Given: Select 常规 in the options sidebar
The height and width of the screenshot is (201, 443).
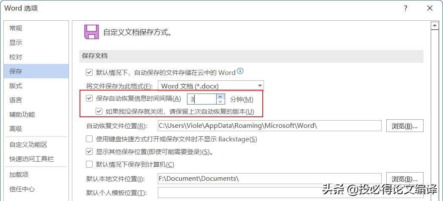Looking at the screenshot, I should pyautogui.click(x=36, y=28).
